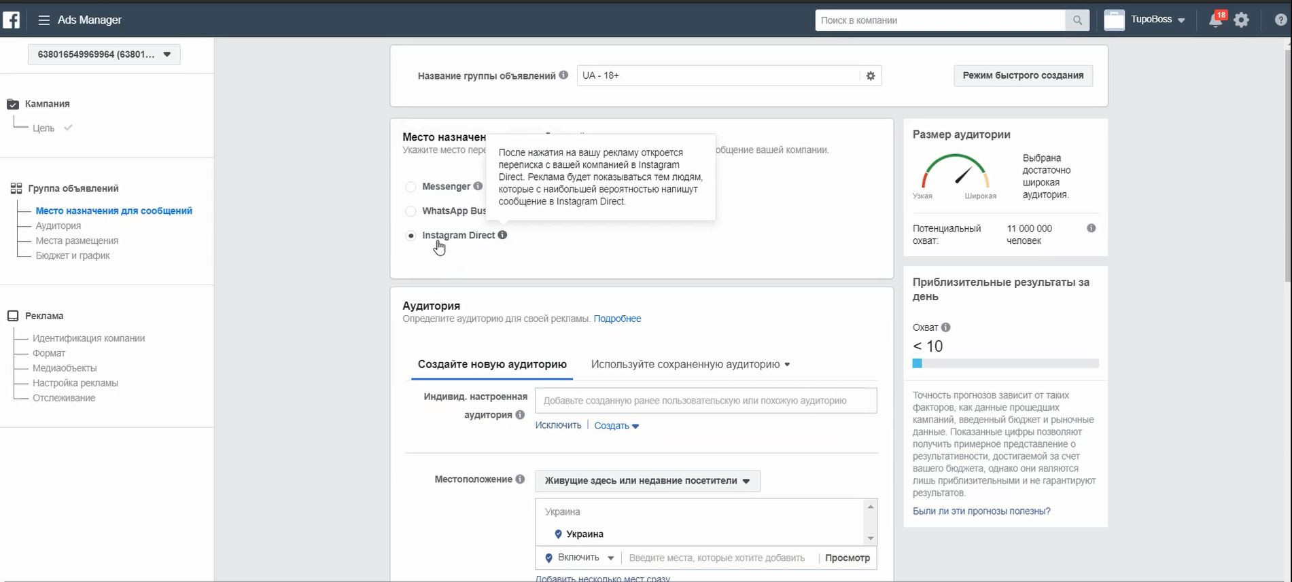Open the Включить location dropdown
Screen dimensions: 1292x582
[580, 558]
